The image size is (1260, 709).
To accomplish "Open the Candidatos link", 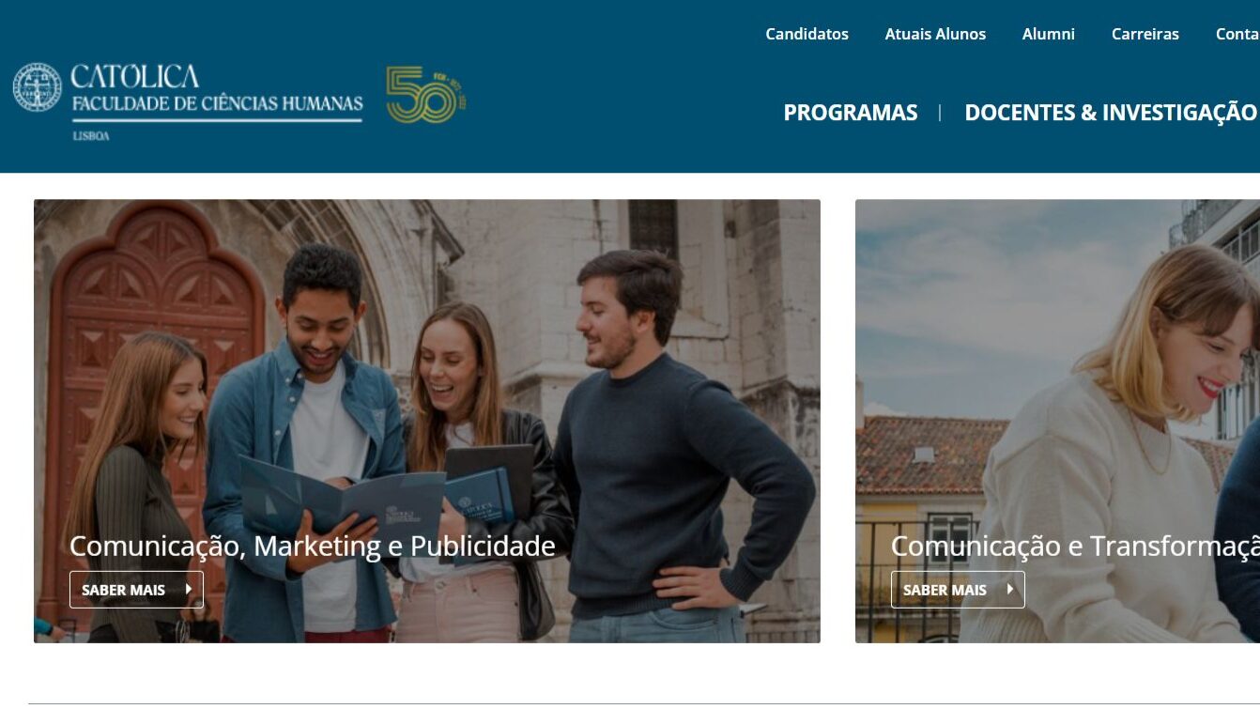I will click(x=807, y=34).
